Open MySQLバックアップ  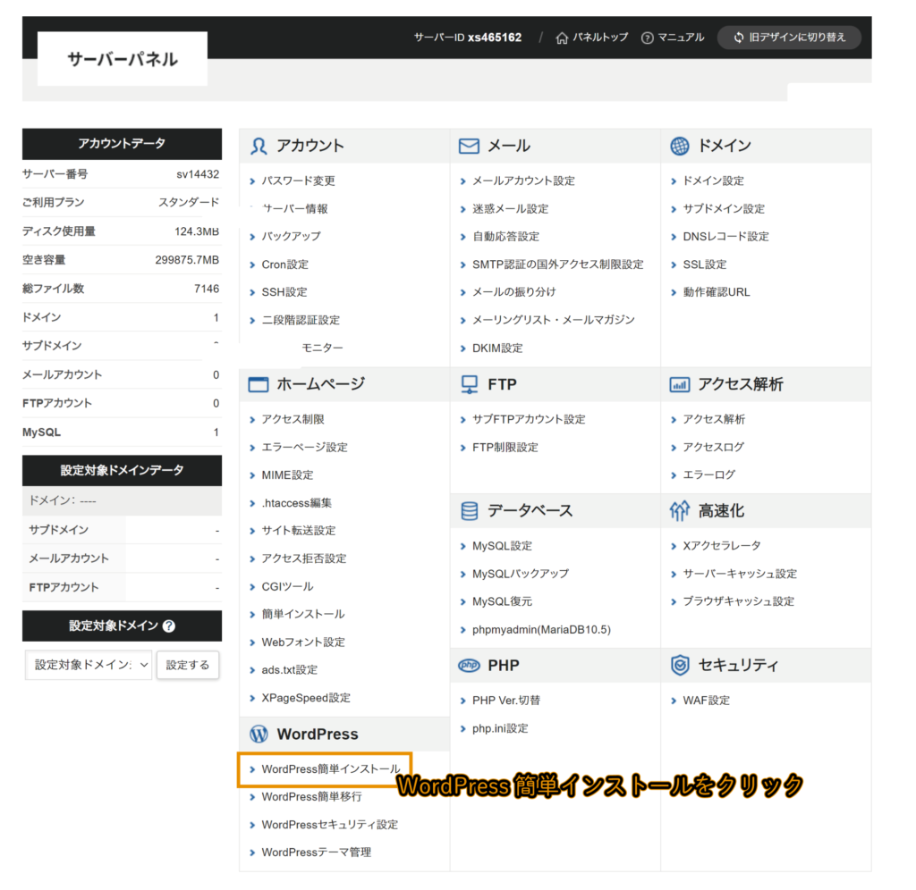[x=520, y=574]
